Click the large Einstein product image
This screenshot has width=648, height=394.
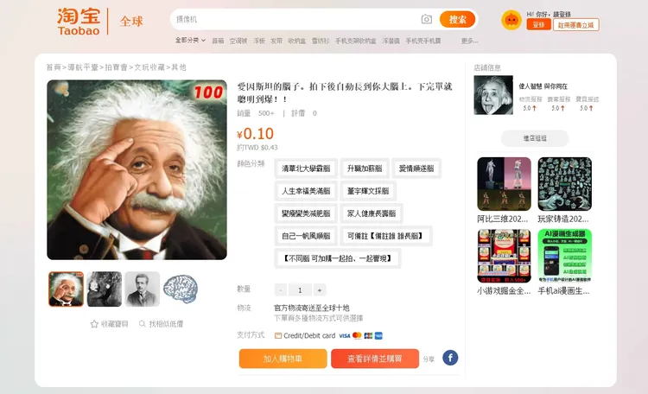coord(137,169)
